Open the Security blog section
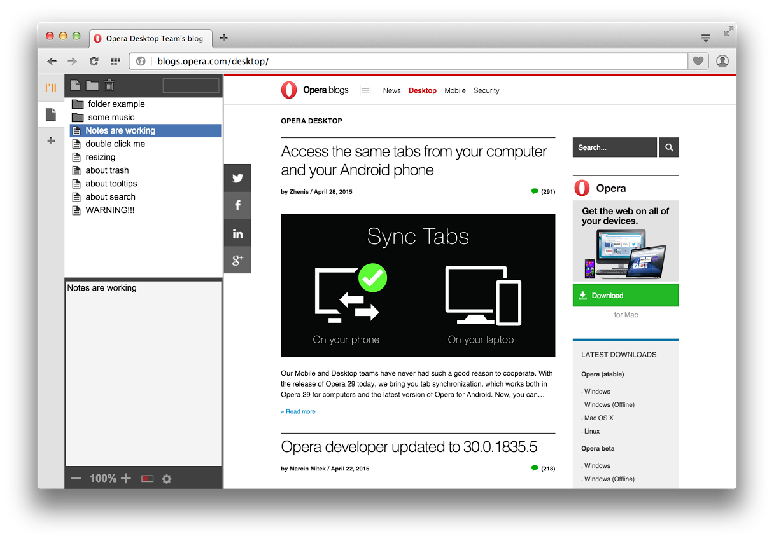 click(486, 90)
